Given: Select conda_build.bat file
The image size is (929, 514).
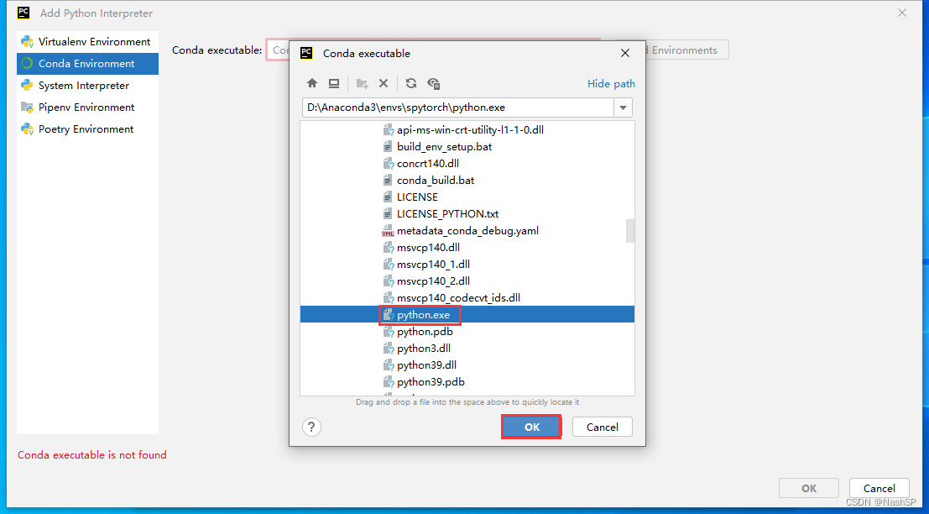Looking at the screenshot, I should coord(436,181).
